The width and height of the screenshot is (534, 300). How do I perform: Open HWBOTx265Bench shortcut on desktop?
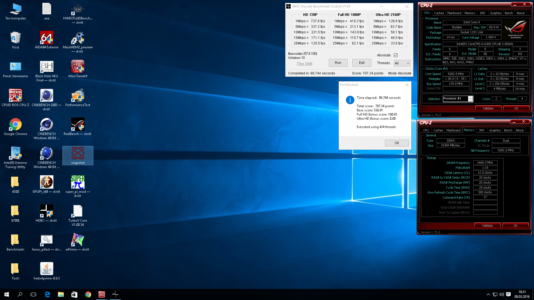[x=78, y=13]
